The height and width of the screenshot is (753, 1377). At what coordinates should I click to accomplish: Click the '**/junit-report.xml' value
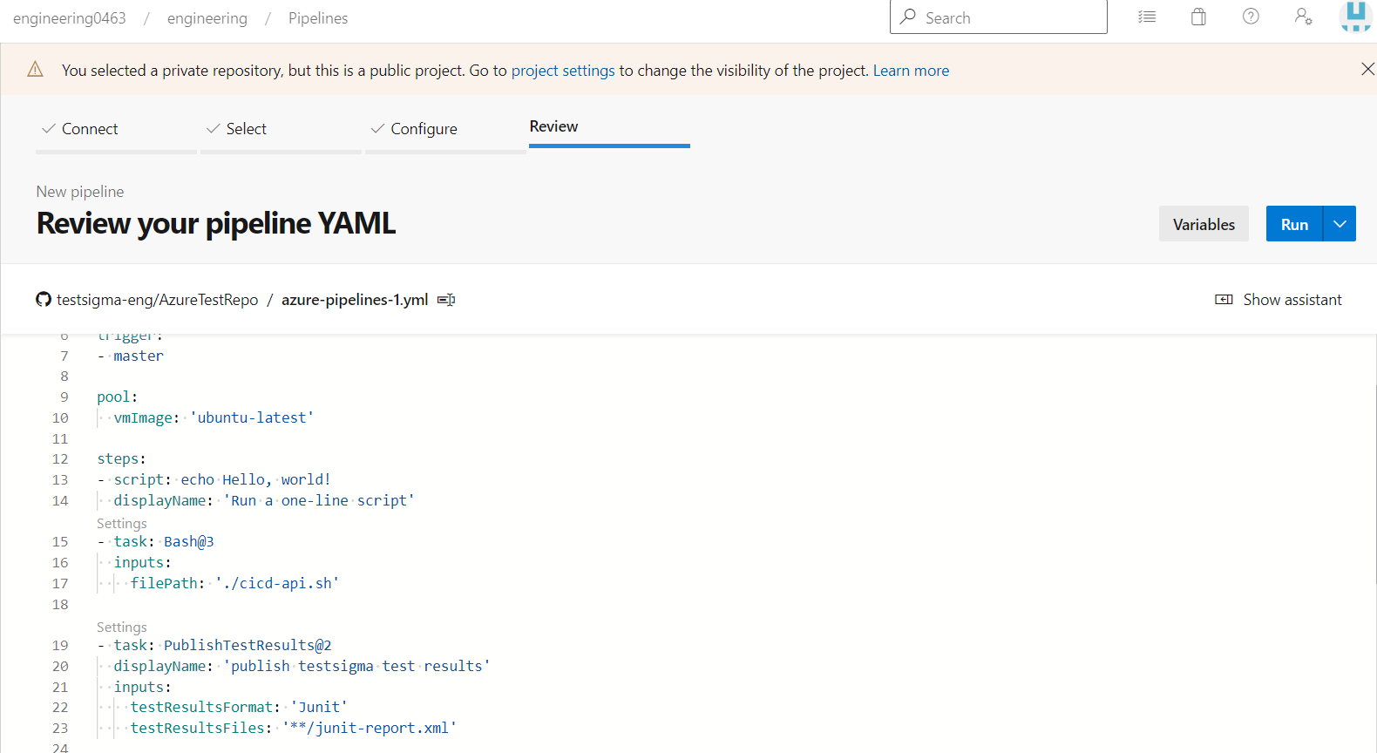[x=370, y=728]
